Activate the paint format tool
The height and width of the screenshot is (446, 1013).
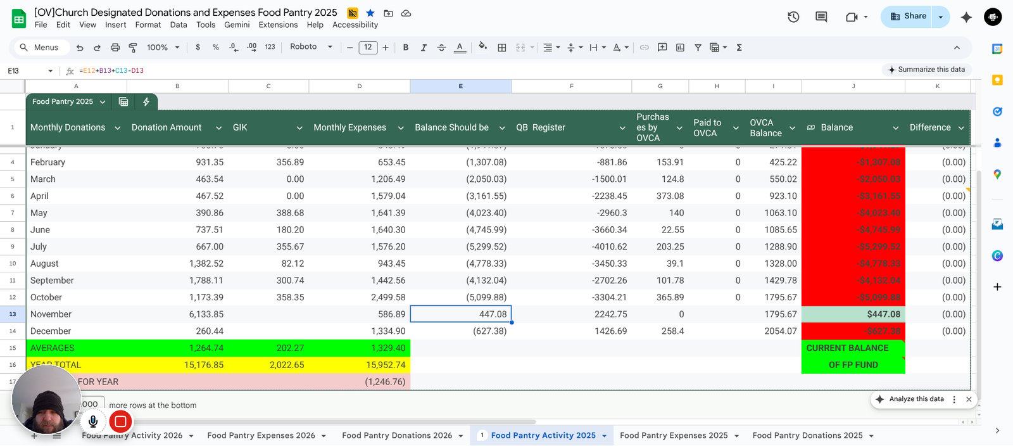coord(133,48)
